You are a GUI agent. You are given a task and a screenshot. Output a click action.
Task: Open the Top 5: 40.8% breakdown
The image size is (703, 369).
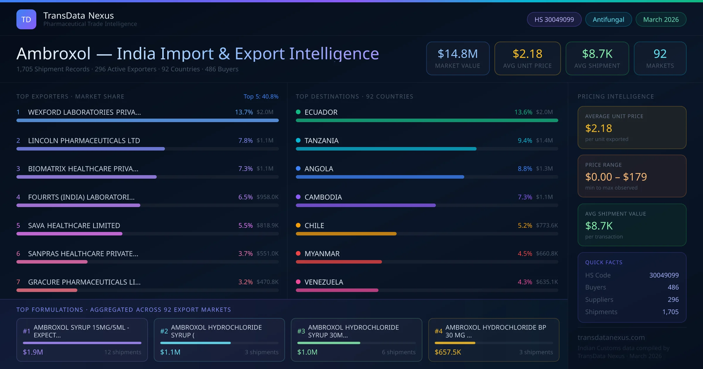(x=261, y=96)
